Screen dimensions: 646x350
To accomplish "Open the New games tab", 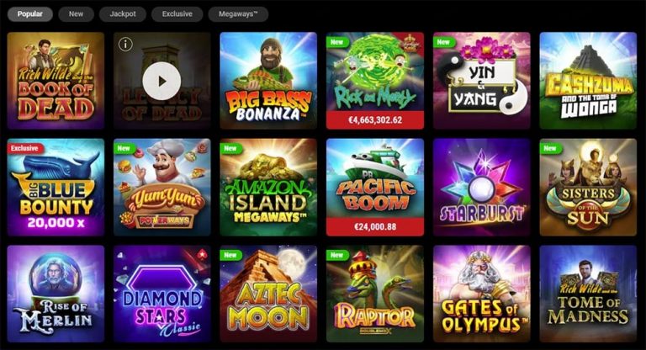I will pos(77,14).
